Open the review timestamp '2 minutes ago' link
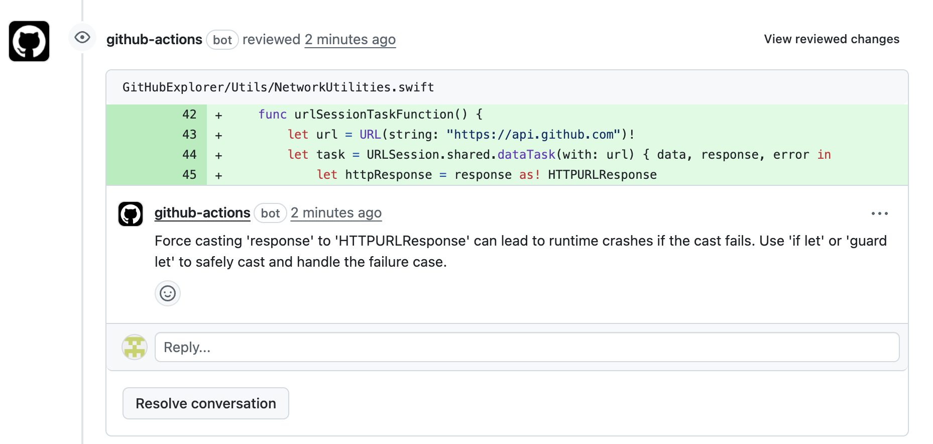Screen dimensions: 933x444 click(x=350, y=39)
